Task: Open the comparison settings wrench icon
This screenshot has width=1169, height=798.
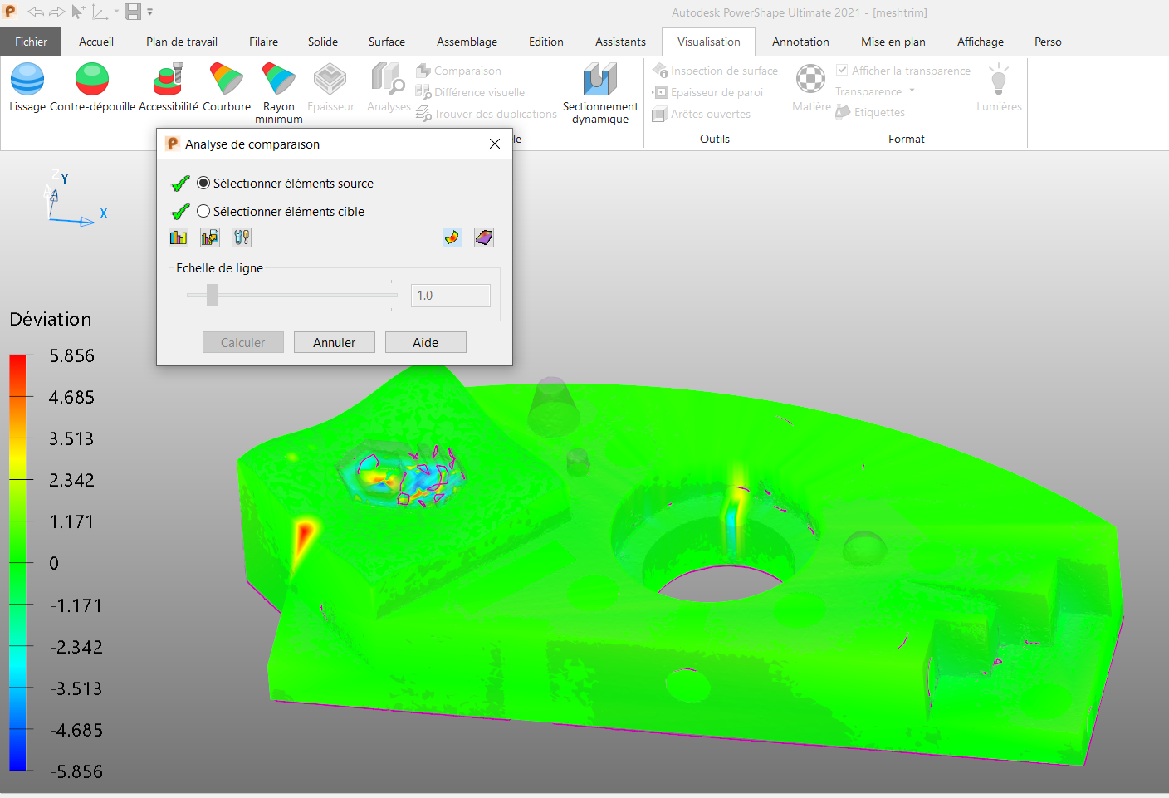Action: point(242,237)
